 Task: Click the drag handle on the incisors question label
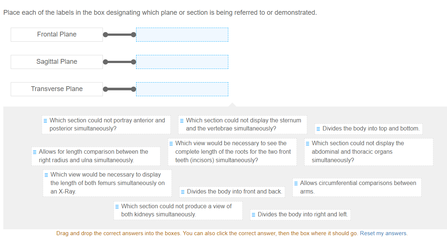pos(170,143)
